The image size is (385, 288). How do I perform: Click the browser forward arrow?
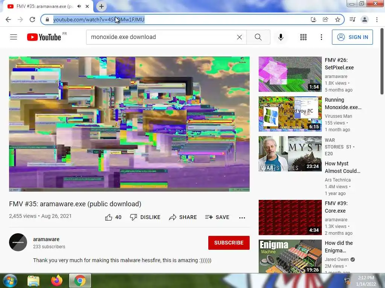20,19
